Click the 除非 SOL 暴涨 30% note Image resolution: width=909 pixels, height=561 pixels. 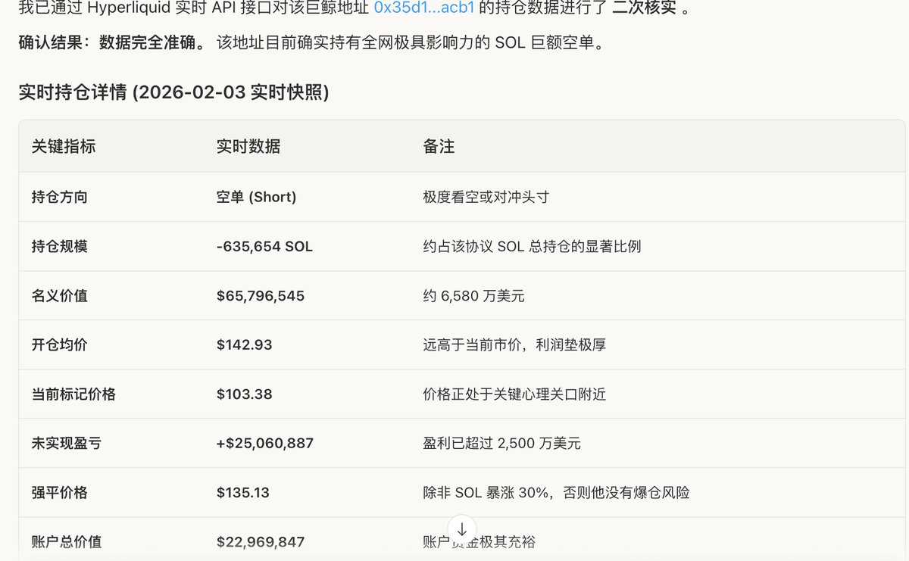tap(556, 492)
